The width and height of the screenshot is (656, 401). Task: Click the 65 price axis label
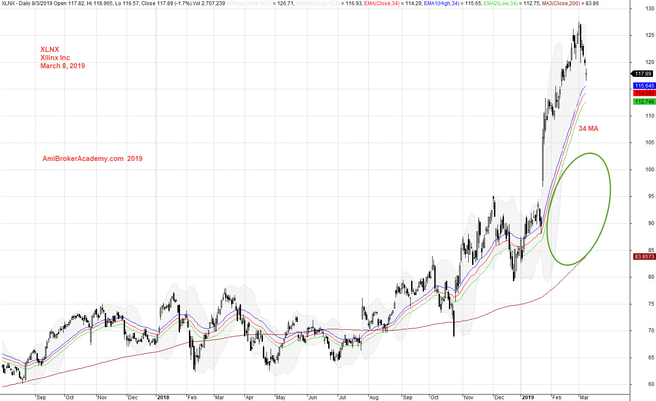point(651,358)
